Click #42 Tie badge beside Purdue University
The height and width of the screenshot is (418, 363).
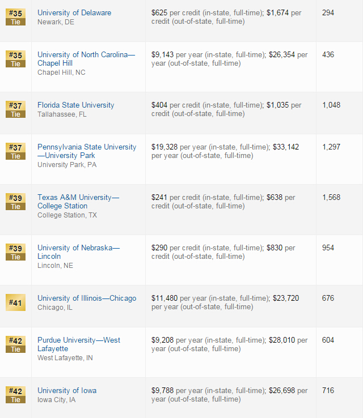[15, 344]
